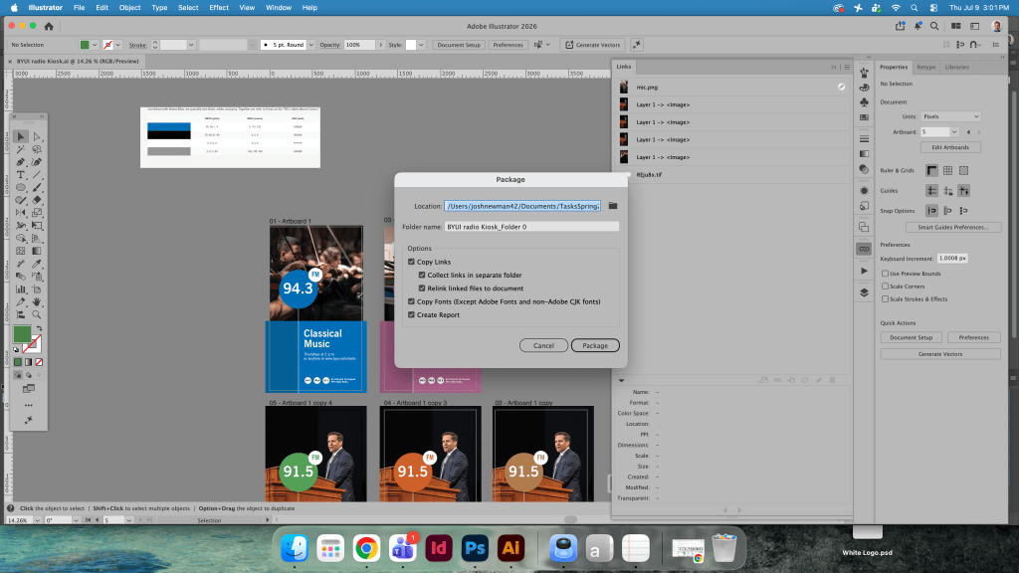Select the Zoom tool in toolbar
The width and height of the screenshot is (1019, 573).
(x=37, y=314)
